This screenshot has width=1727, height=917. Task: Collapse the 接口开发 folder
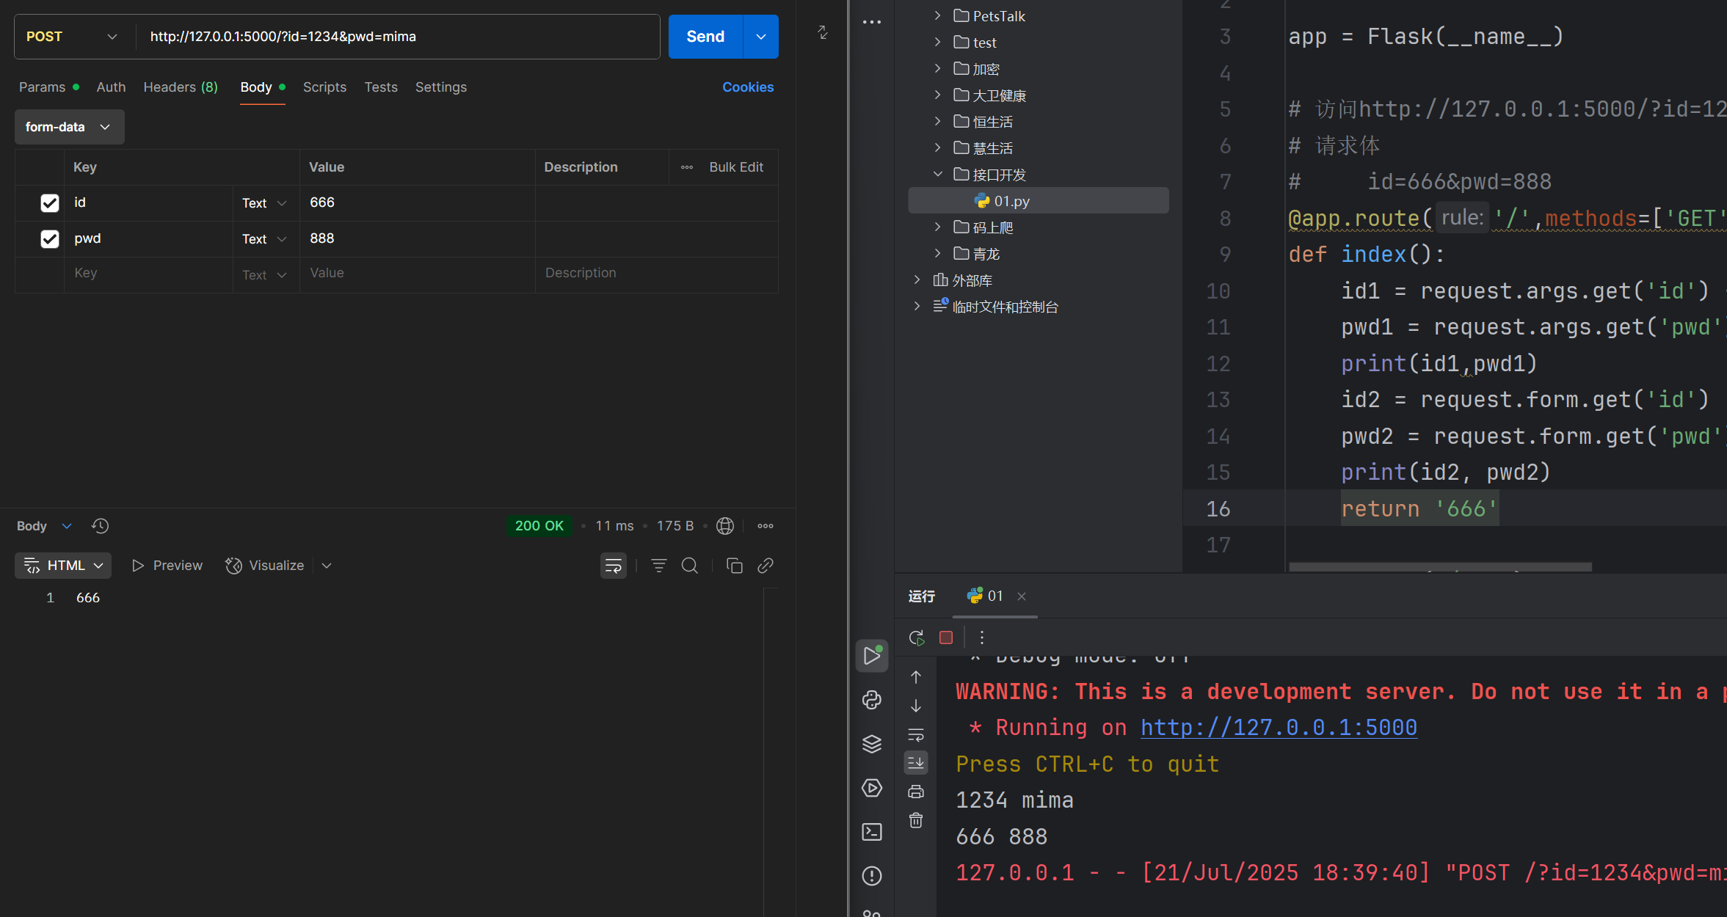937,174
